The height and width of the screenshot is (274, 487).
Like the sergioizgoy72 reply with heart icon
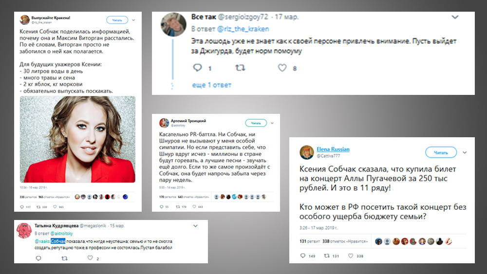click(x=282, y=68)
